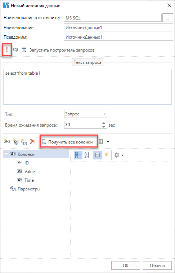Add a new calculated column (fx icon)

15,142
